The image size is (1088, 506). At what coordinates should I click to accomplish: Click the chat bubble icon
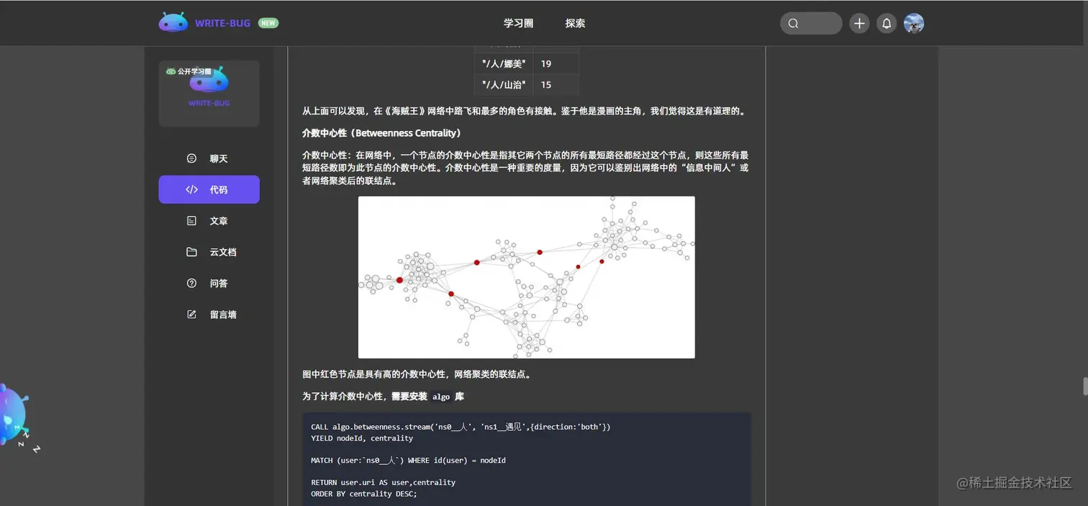tap(191, 158)
